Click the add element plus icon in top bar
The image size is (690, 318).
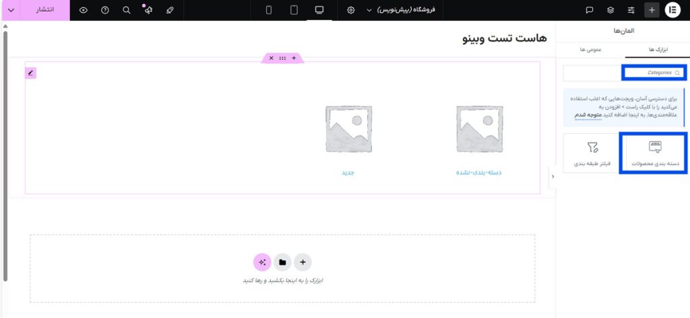(652, 10)
